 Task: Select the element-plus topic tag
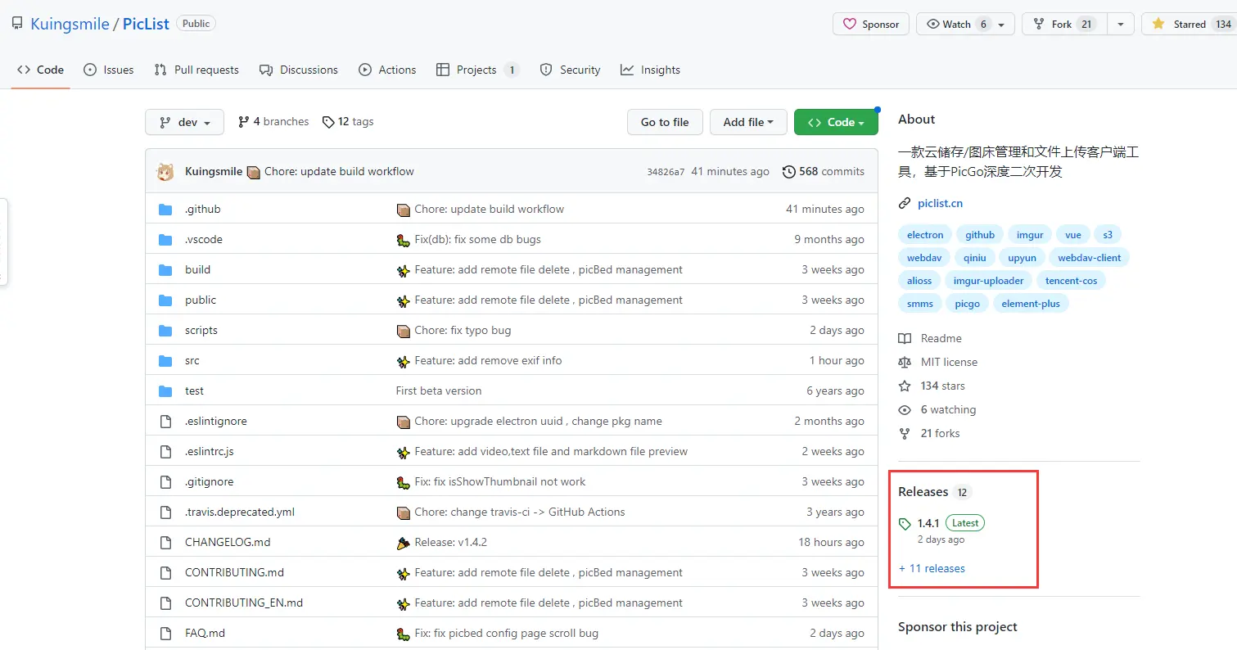[x=1031, y=303]
